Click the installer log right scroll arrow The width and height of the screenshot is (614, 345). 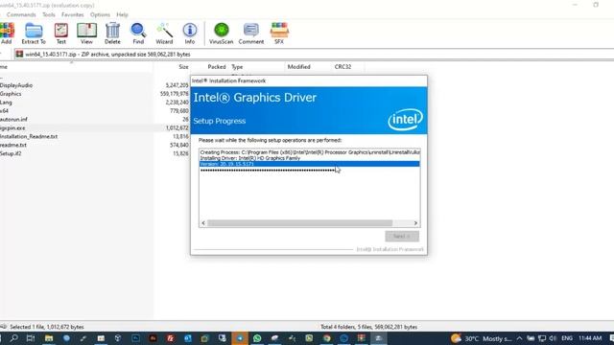(x=415, y=223)
